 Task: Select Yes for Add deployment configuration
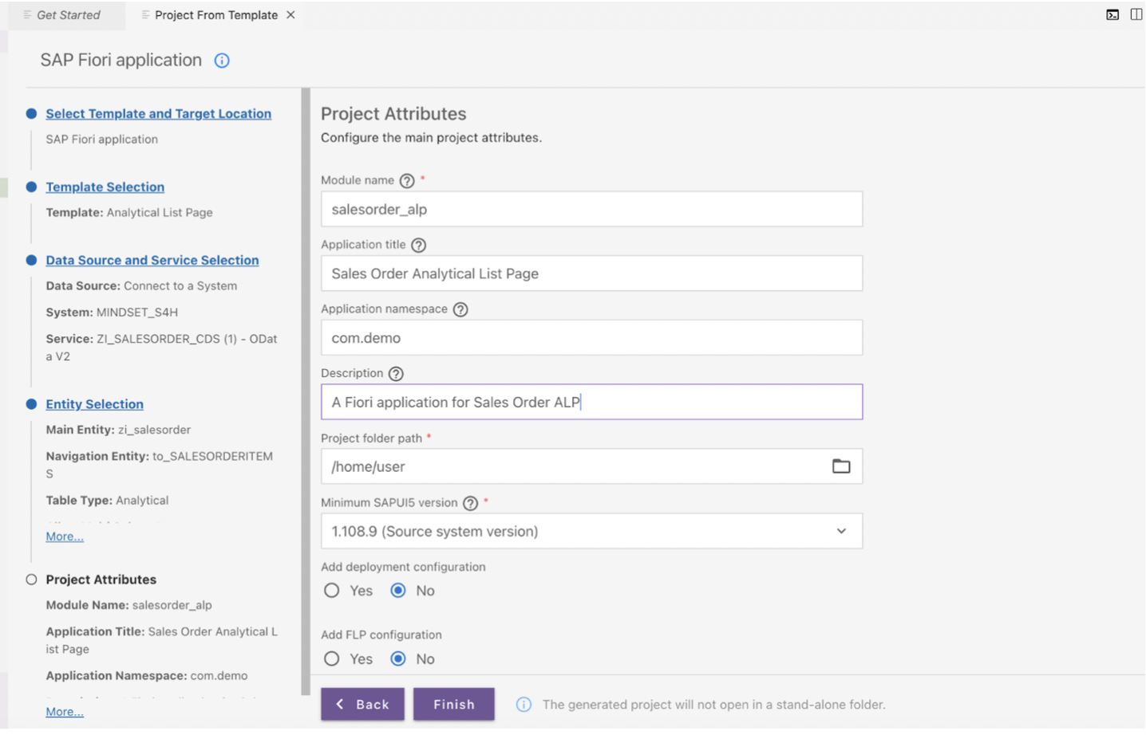coord(332,591)
